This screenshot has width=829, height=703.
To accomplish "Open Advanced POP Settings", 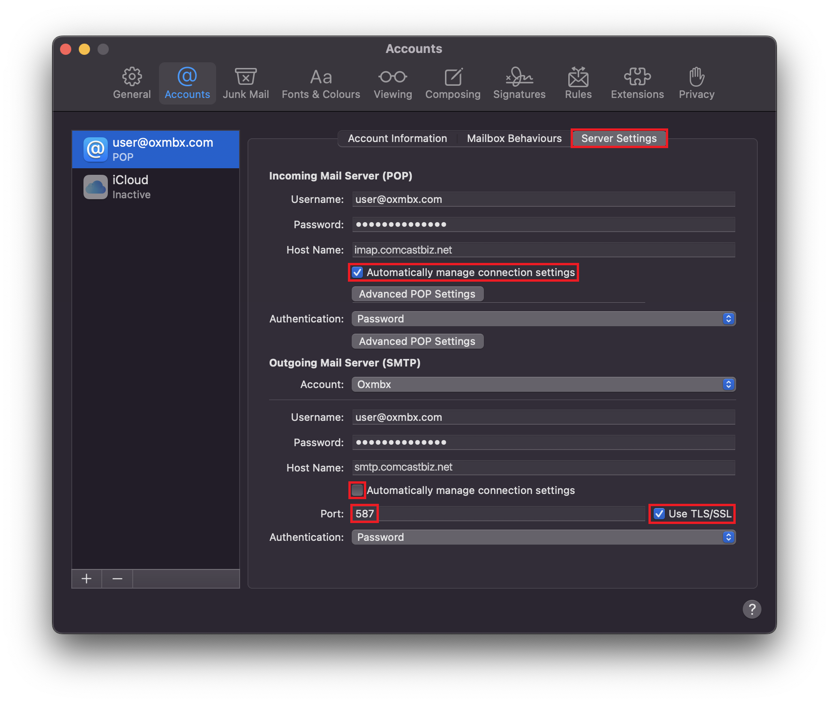I will point(417,294).
